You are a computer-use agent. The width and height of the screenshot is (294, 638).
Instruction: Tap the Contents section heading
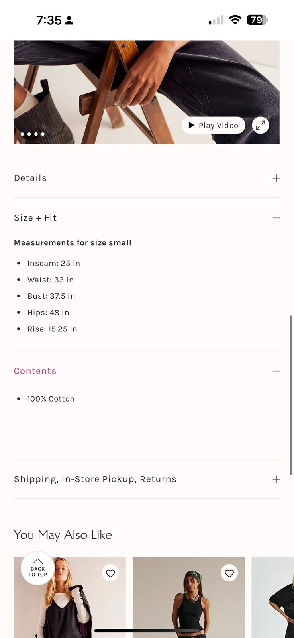(35, 371)
